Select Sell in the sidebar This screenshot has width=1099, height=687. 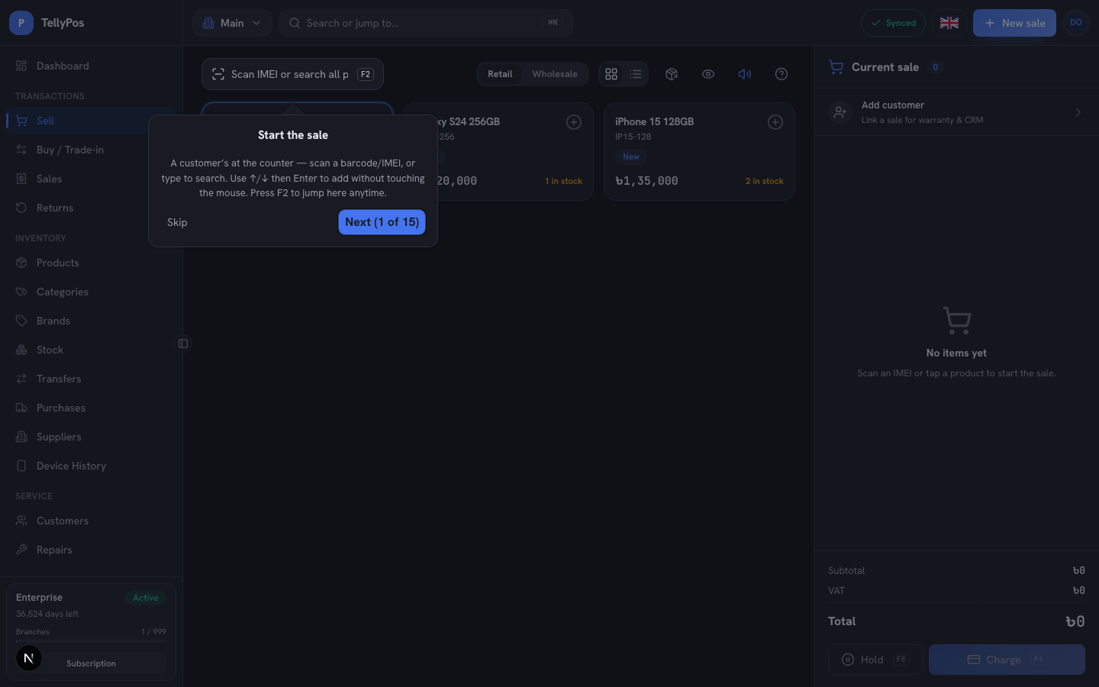pos(91,121)
